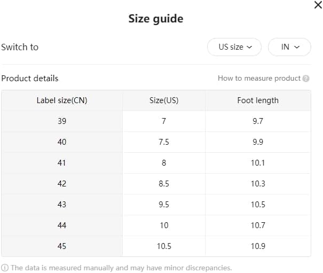The image size is (323, 273).
Task: Click the info icon beside the disclaimer
Action: 4,268
